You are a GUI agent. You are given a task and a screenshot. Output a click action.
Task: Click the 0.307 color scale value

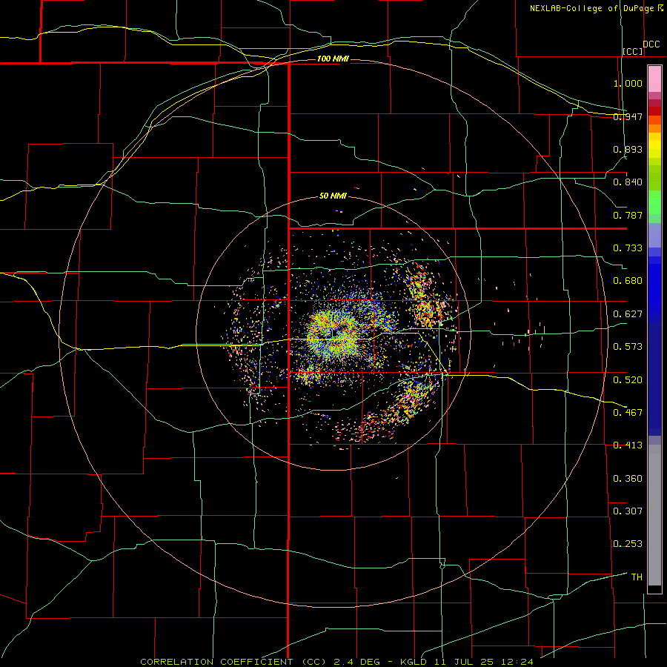[x=628, y=511]
